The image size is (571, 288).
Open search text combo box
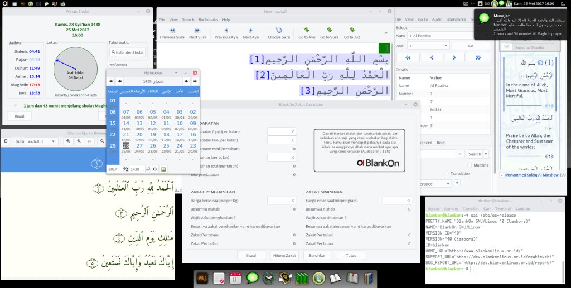coord(442,154)
